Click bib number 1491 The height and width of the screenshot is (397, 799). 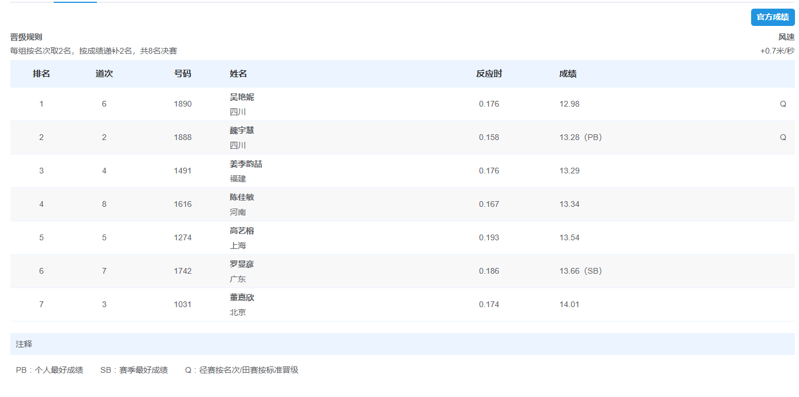pyautogui.click(x=182, y=171)
